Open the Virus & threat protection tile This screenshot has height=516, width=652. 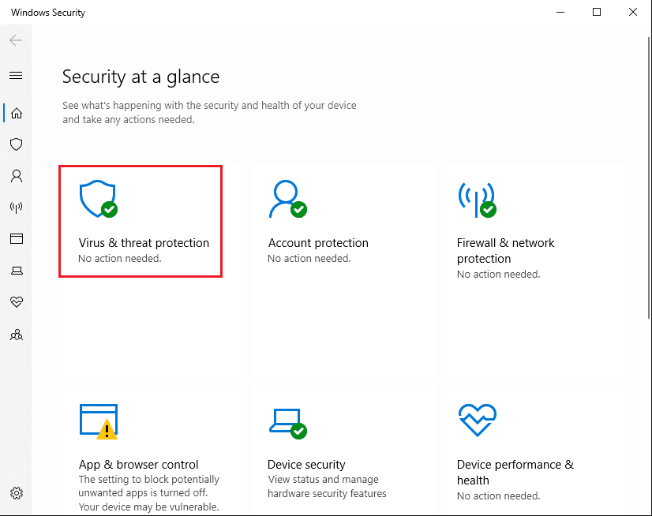(140, 221)
